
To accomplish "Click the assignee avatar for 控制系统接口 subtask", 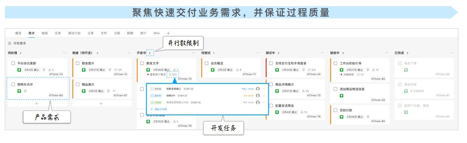I will point(258,89).
